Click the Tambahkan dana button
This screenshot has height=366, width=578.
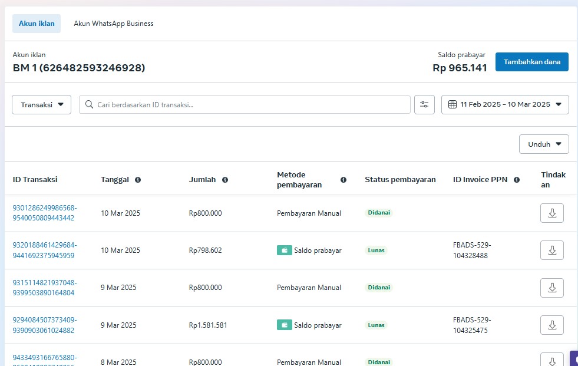pos(531,62)
